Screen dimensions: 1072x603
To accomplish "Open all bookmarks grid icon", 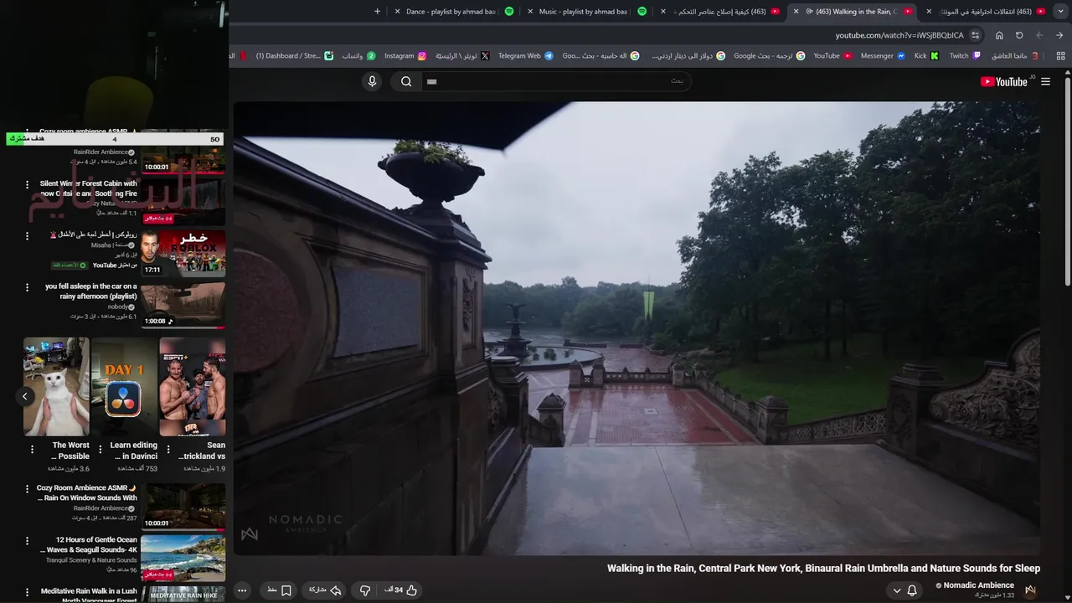I will point(1060,56).
